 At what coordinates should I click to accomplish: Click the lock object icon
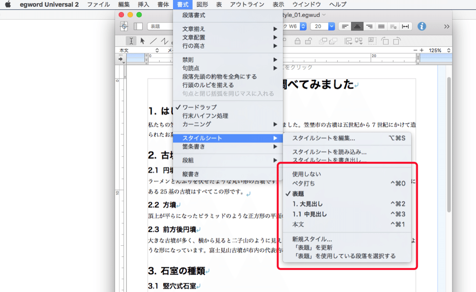point(298,41)
